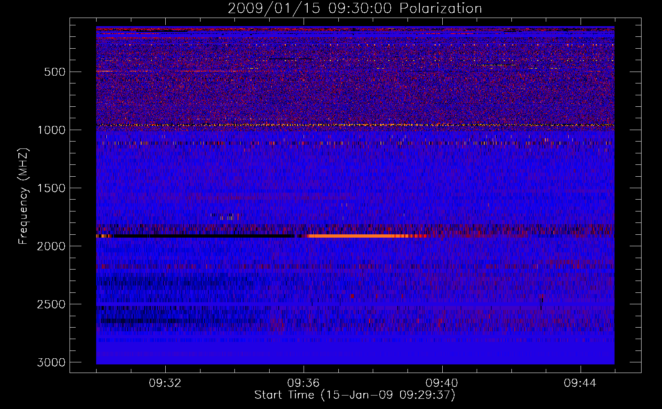
Task: Click the 09:36 time tick label
Action: [x=304, y=383]
